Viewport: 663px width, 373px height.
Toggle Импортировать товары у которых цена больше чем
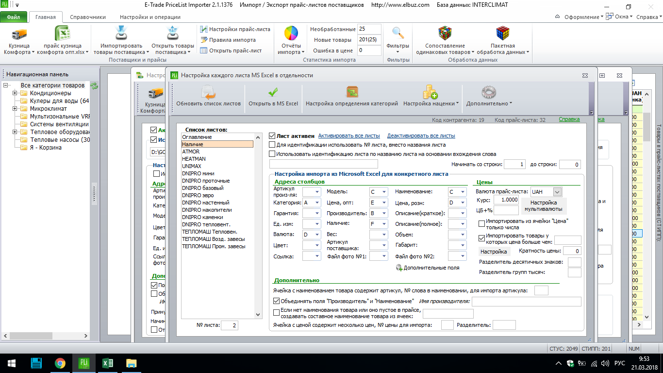tap(482, 238)
